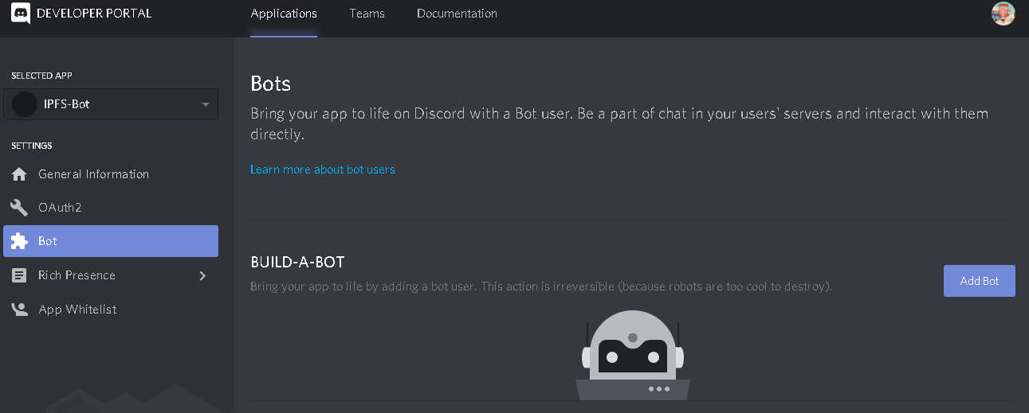The width and height of the screenshot is (1029, 413).
Task: Click the robot illustration
Action: (633, 355)
